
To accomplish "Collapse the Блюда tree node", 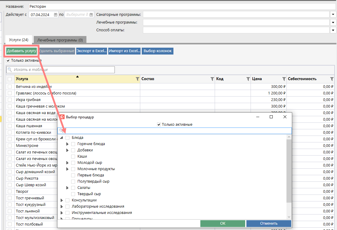I will click(x=62, y=138).
